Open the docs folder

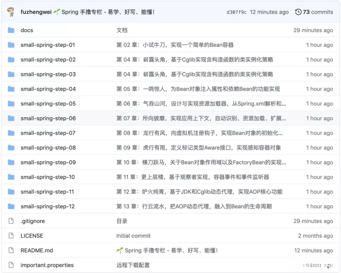tap(27, 30)
